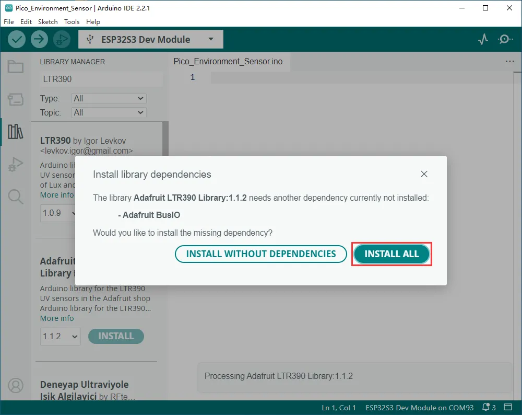The height and width of the screenshot is (415, 522).
Task: Click ESP32S3 Dev Module on COM93 status text
Action: pyautogui.click(x=420, y=408)
